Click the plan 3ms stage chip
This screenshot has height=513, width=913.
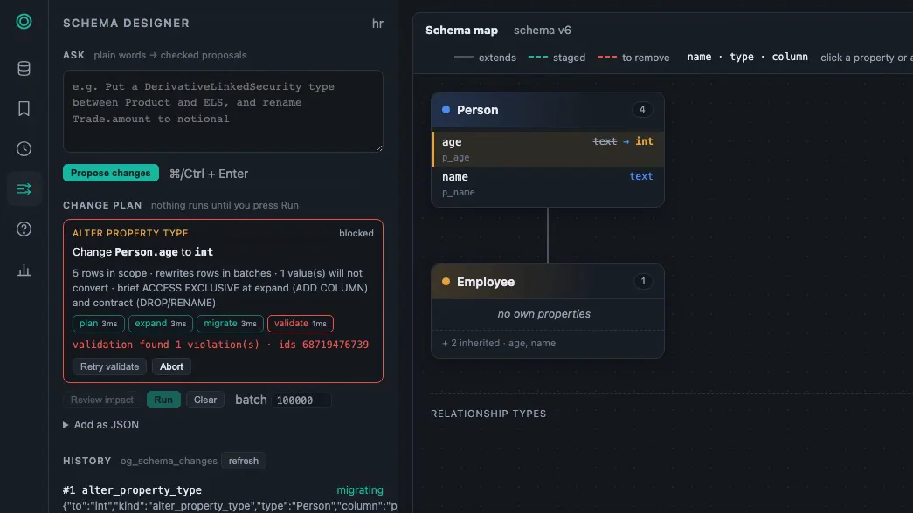coord(99,324)
